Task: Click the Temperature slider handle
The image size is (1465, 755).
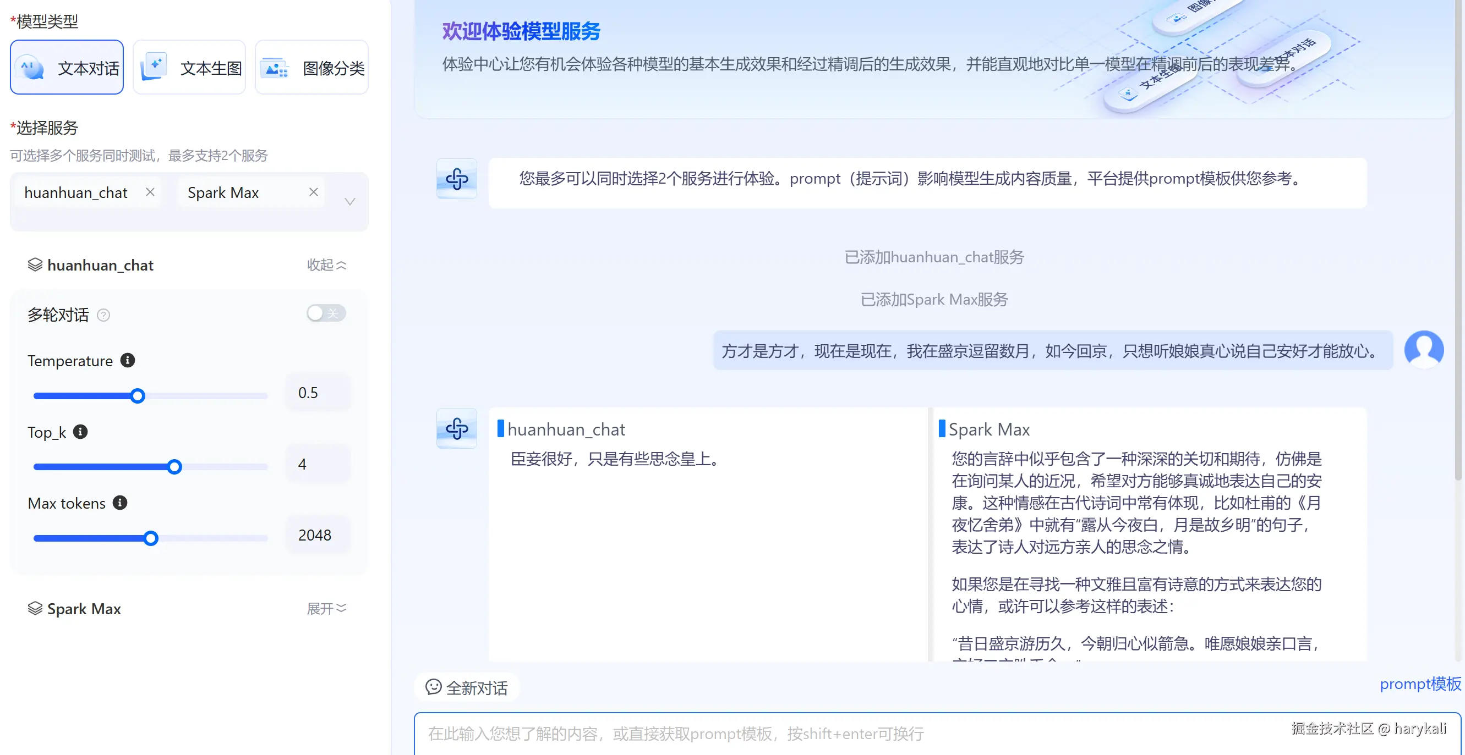Action: click(x=138, y=396)
